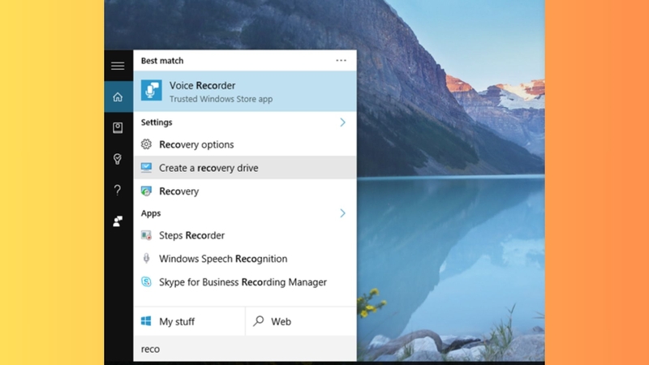Search in My stuff
The image size is (649, 365).
coord(190,321)
